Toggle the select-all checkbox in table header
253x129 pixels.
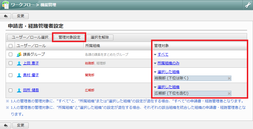[x=10, y=46]
